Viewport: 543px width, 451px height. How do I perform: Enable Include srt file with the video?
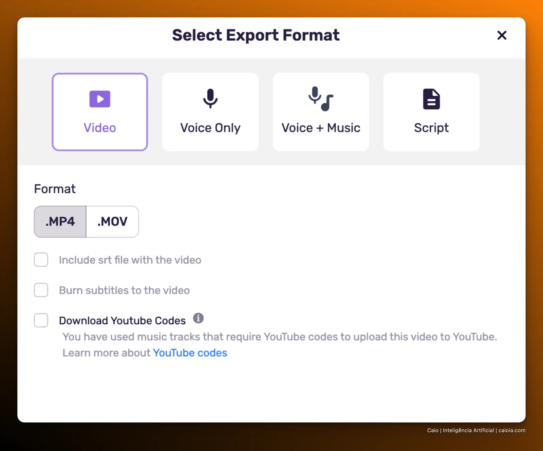click(x=41, y=260)
